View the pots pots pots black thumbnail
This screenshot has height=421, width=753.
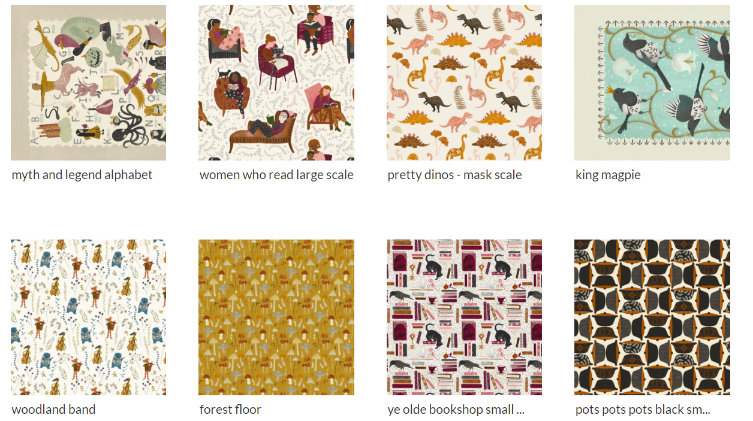tap(652, 317)
